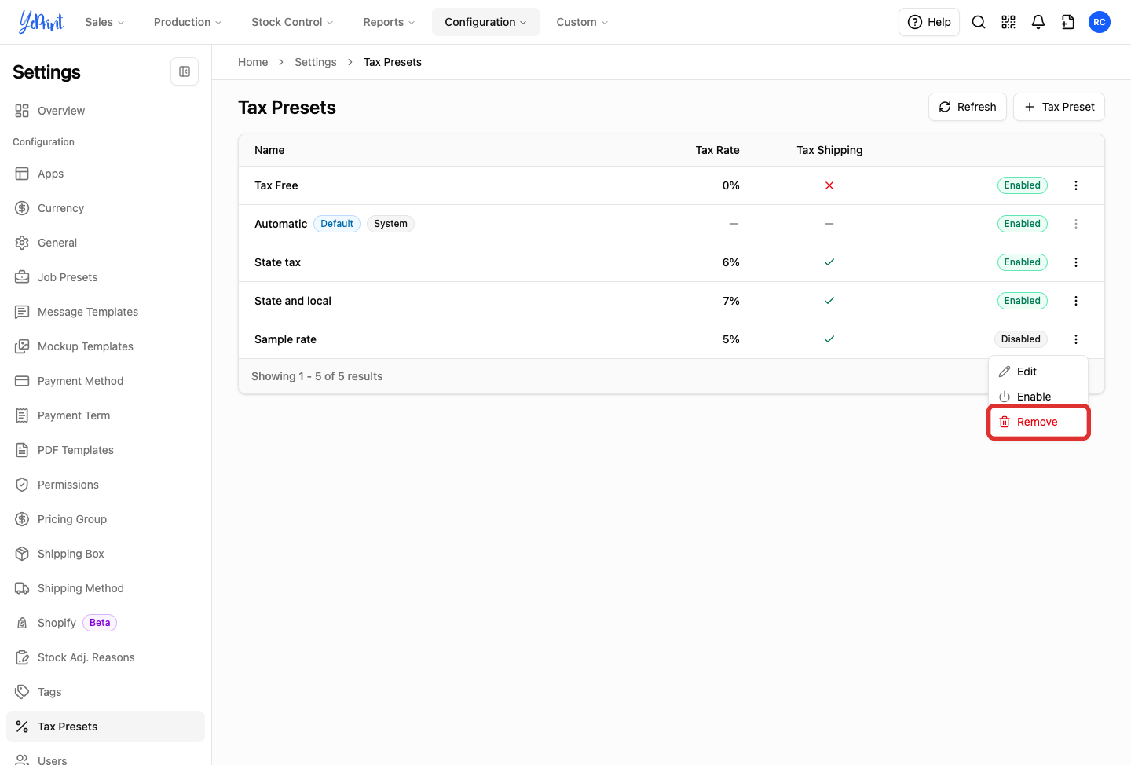Click the Currency sidebar icon
This screenshot has height=765, width=1131.
tap(22, 208)
